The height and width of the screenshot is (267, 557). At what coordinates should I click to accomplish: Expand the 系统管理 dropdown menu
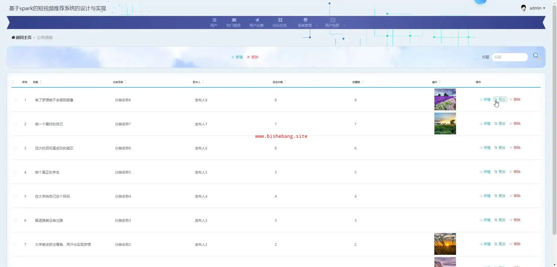(317, 26)
